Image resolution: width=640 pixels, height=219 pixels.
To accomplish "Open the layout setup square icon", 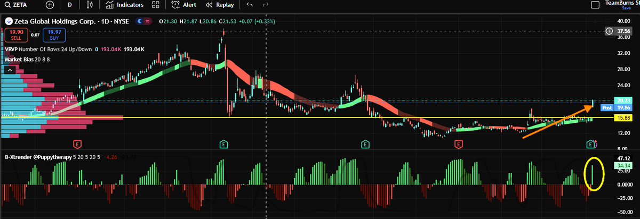I will coord(595,5).
